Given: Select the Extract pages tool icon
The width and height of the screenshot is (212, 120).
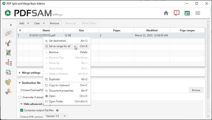Looking at the screenshot, I should (8, 82).
